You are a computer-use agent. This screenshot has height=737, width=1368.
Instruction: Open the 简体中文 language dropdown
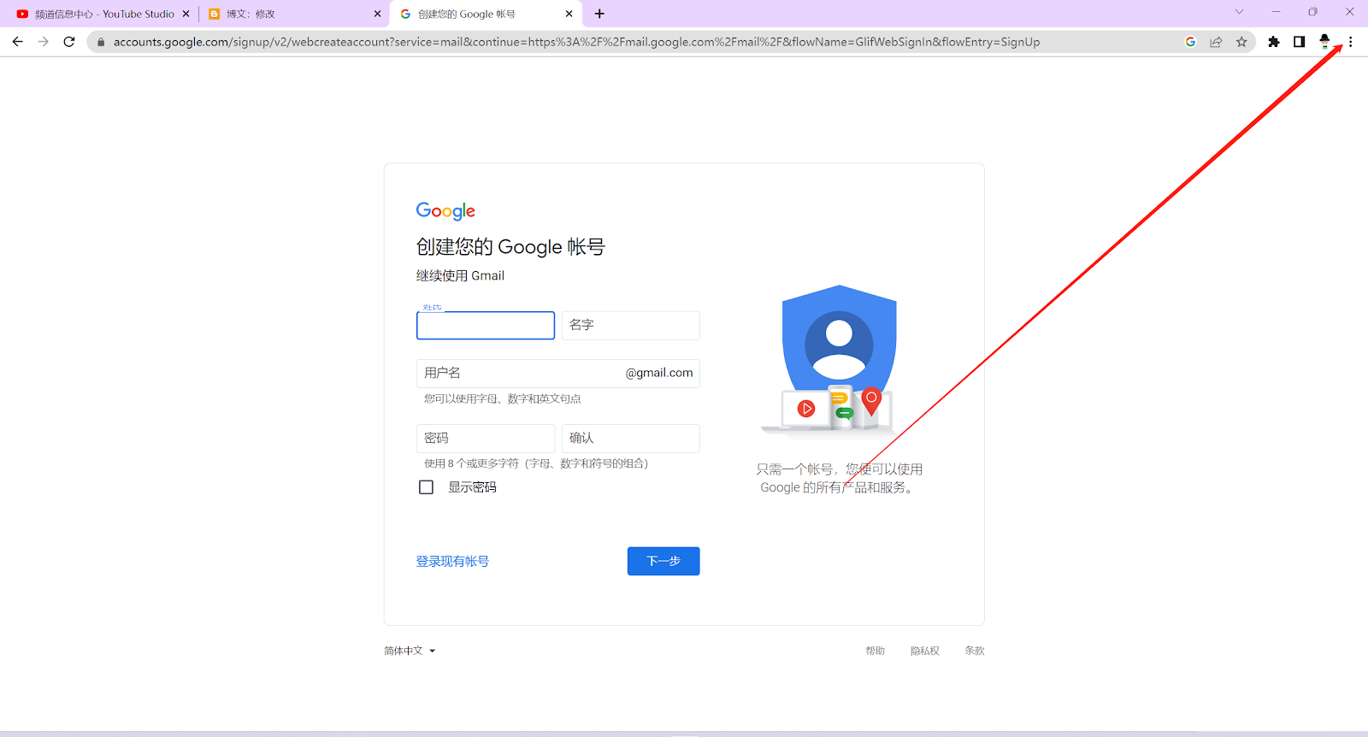[x=410, y=651]
